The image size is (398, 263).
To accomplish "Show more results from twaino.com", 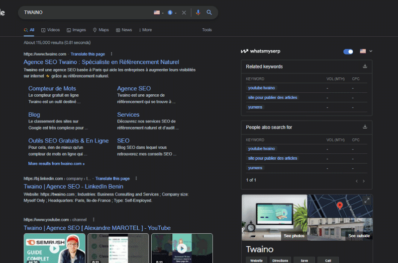I will [56, 164].
